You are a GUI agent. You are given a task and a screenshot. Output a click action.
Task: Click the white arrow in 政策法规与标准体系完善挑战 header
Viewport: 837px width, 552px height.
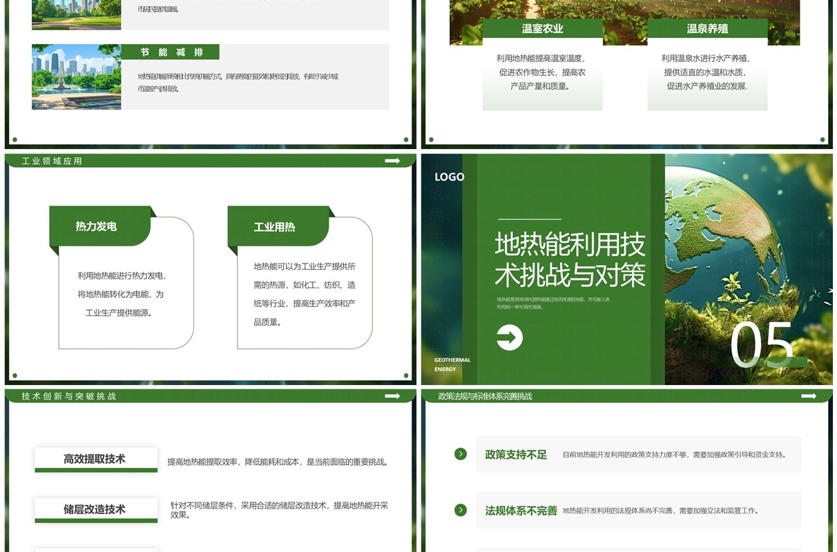click(x=809, y=396)
